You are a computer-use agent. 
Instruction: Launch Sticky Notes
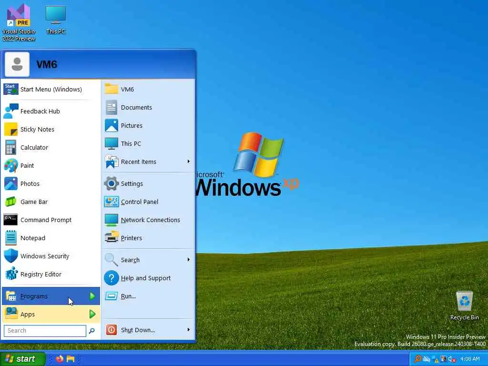pos(51,129)
